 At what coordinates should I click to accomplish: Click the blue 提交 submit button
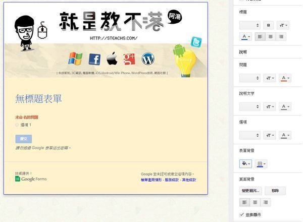24,139
